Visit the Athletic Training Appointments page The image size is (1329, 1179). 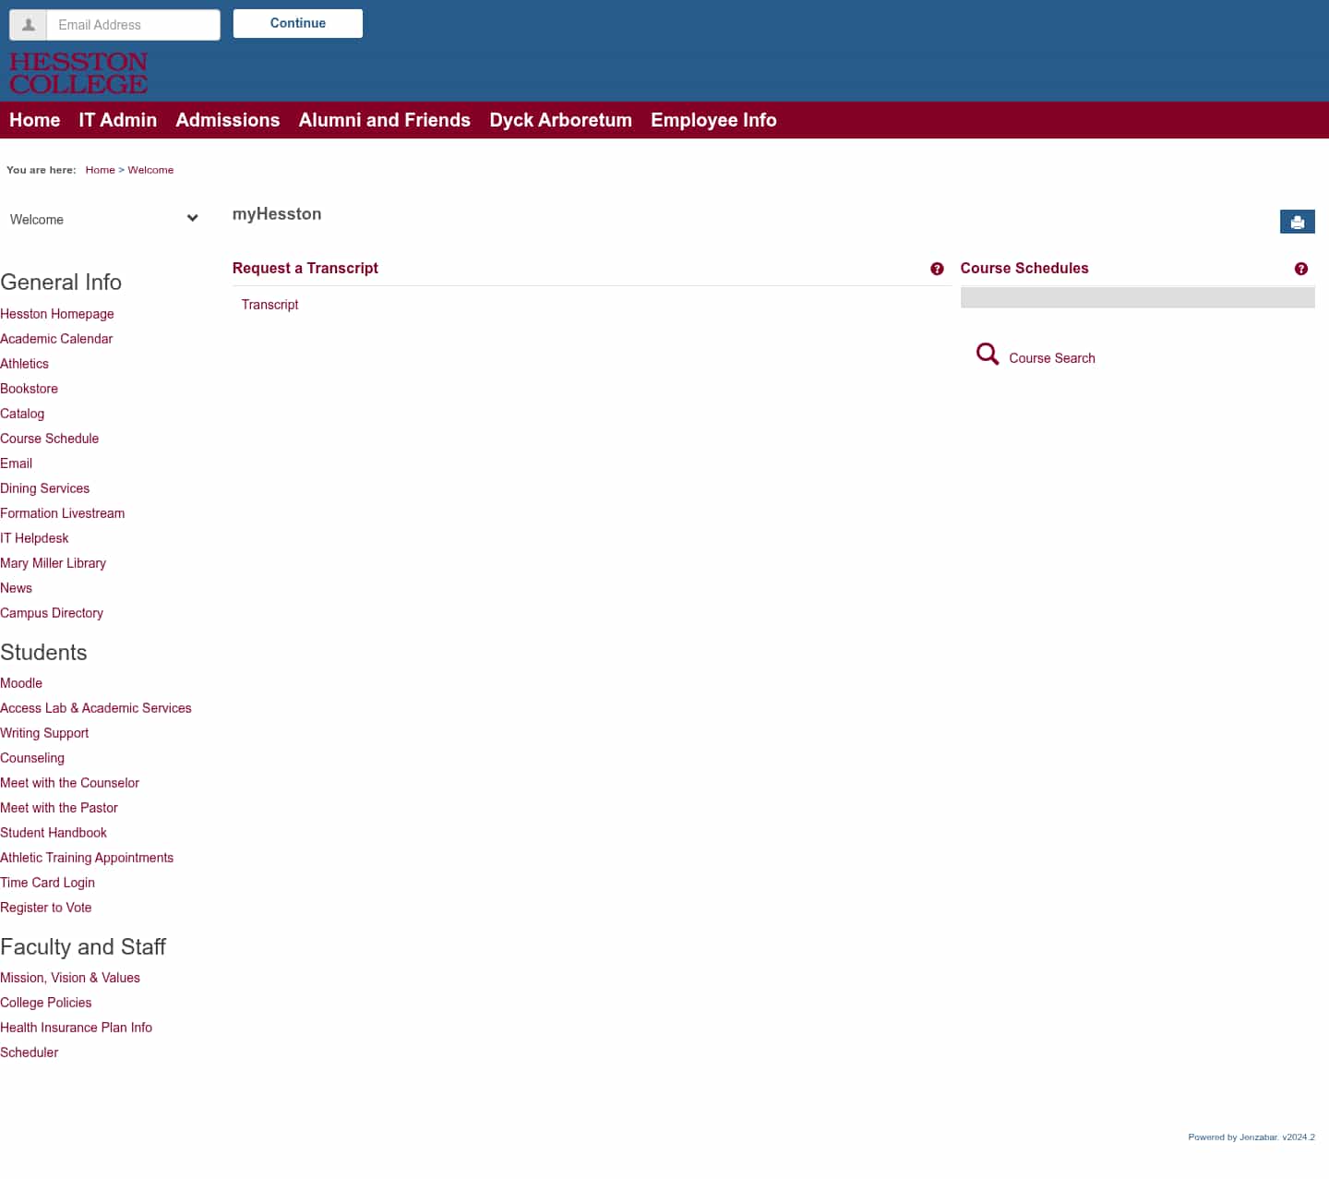pos(87,858)
